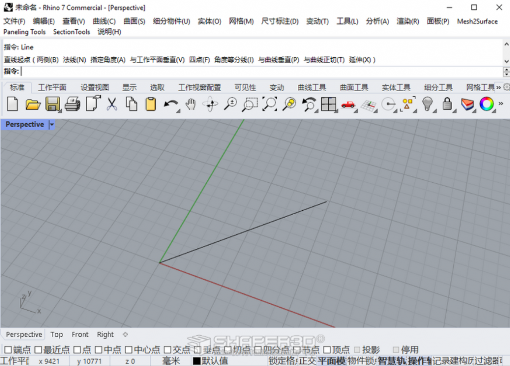Open the Layers panel icon
510x366 pixels.
(x=467, y=105)
